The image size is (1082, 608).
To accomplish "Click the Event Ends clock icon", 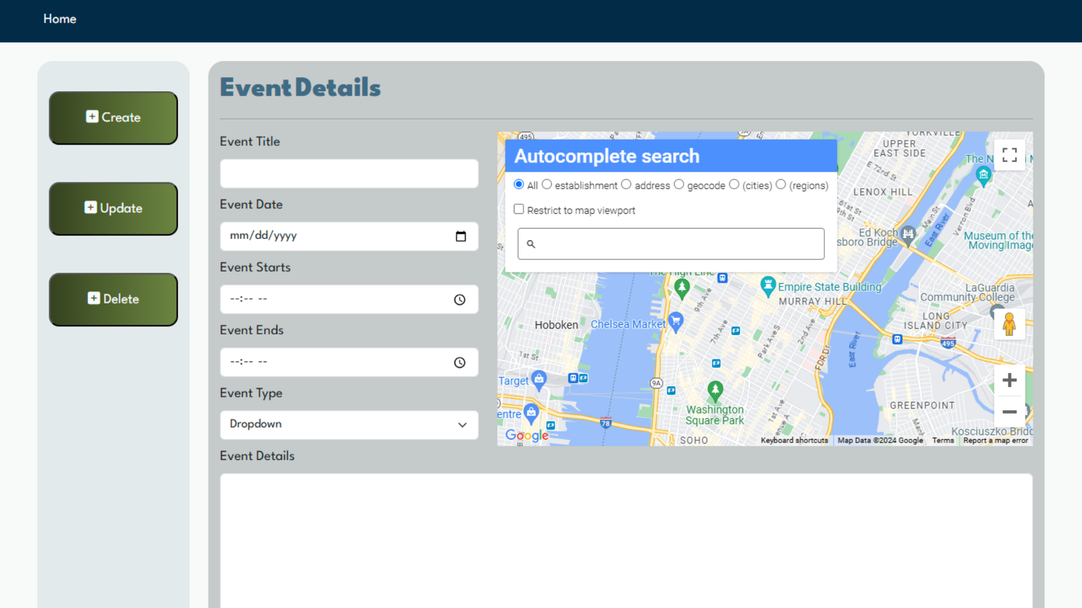I will pyautogui.click(x=460, y=363).
